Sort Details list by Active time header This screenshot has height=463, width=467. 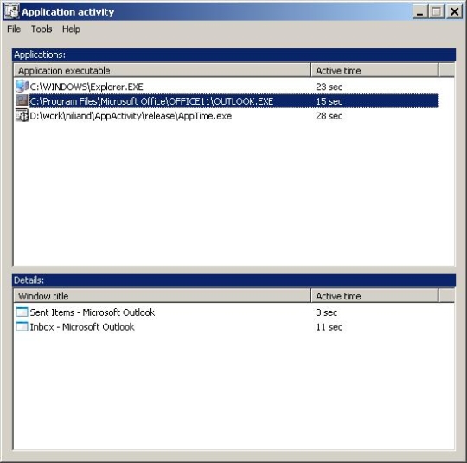click(x=374, y=296)
